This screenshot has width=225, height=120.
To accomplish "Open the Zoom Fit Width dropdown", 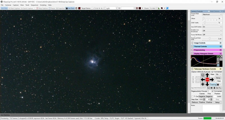I will pos(153,8).
